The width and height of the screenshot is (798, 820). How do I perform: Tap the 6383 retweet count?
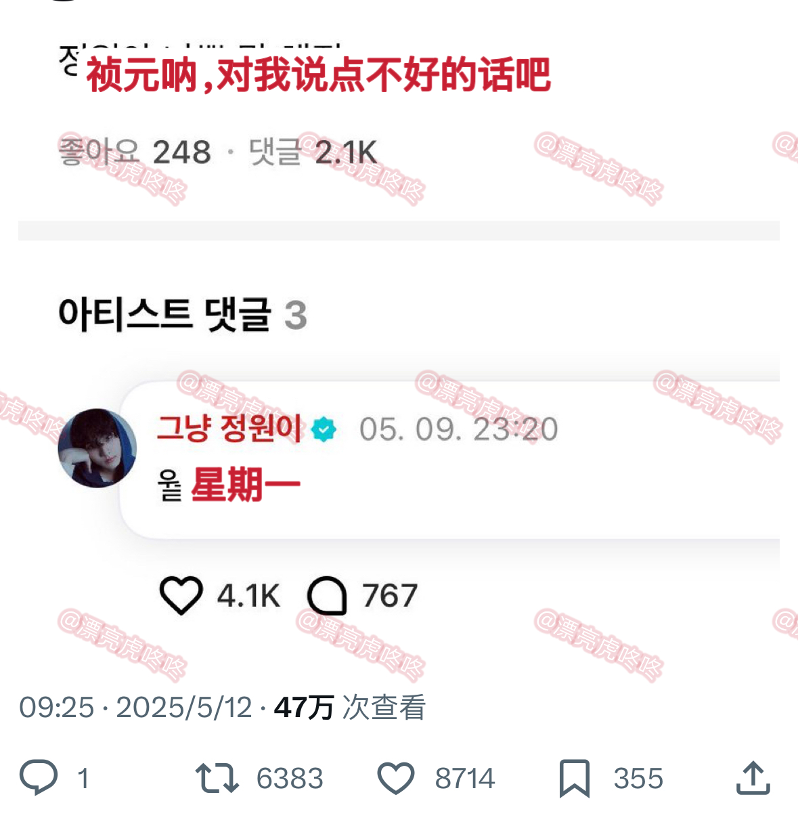pos(290,778)
